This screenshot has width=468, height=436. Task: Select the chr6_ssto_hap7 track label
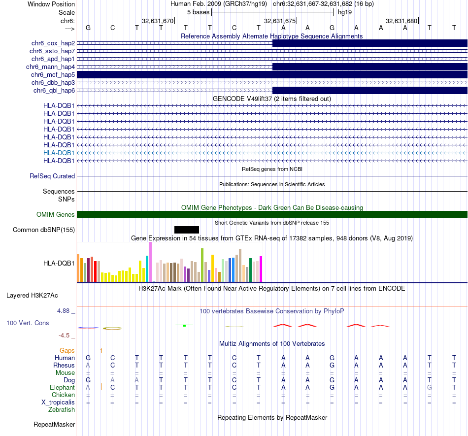(x=52, y=51)
